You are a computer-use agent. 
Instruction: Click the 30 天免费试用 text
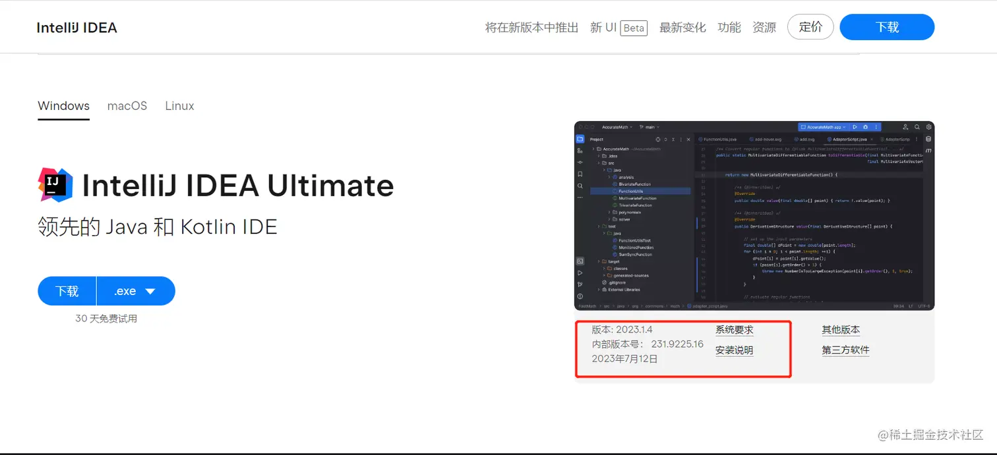tap(106, 319)
